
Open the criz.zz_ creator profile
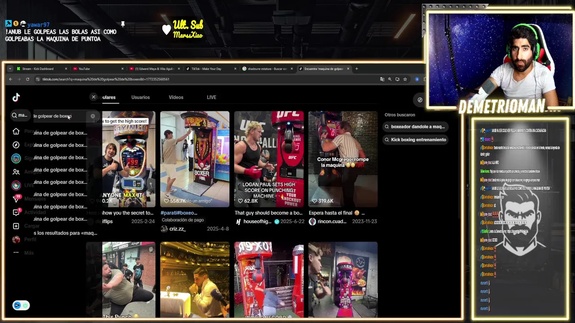pyautogui.click(x=177, y=229)
